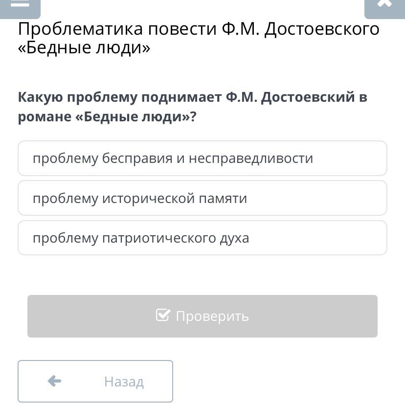405x405 pixels.
Task: Select answer "проблему бесправия и несправедливости"
Action: pyautogui.click(x=202, y=158)
